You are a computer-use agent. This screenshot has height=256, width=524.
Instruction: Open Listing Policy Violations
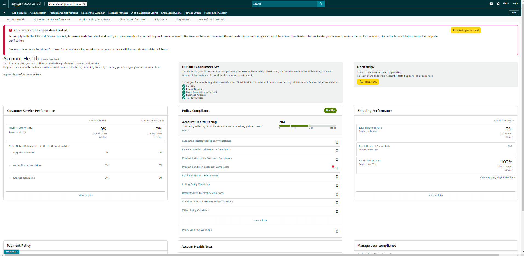pos(196,184)
